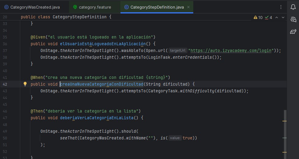Switch to the CategoryWasCreated.java tab
This screenshot has height=159, width=299.
(35, 7)
